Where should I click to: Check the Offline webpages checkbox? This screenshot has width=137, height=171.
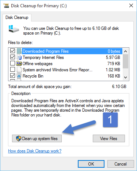pyautogui.click(x=12, y=63)
